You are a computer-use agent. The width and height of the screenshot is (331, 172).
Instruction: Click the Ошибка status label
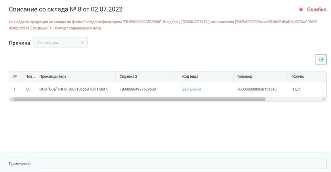(317, 10)
